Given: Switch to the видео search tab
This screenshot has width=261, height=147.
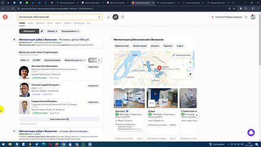Looking at the screenshot, I should click(x=50, y=23).
